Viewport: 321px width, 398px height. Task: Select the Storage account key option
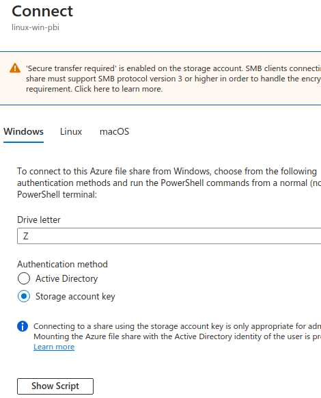pyautogui.click(x=24, y=296)
